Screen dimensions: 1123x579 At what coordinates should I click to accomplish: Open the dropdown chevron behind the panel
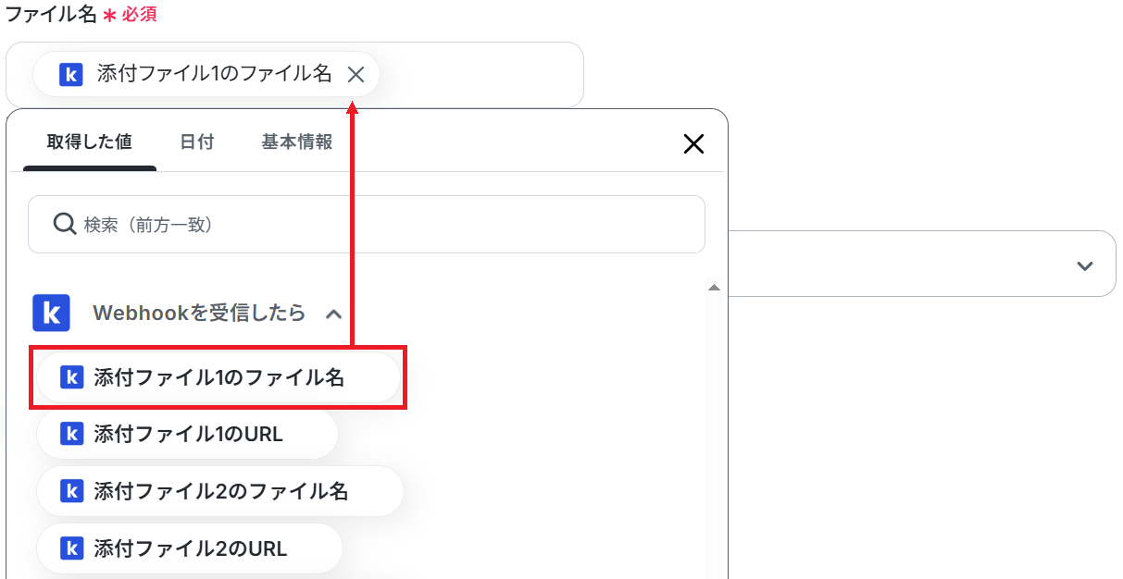1085,265
